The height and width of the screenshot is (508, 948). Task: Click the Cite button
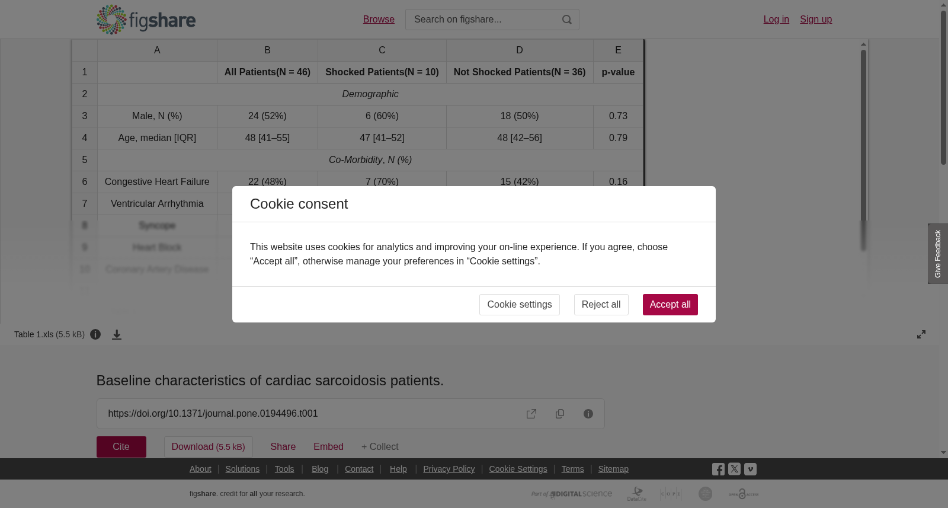click(x=121, y=447)
